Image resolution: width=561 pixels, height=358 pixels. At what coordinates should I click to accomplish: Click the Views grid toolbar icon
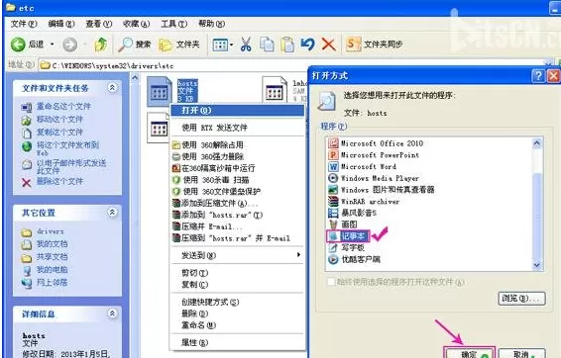tap(220, 45)
